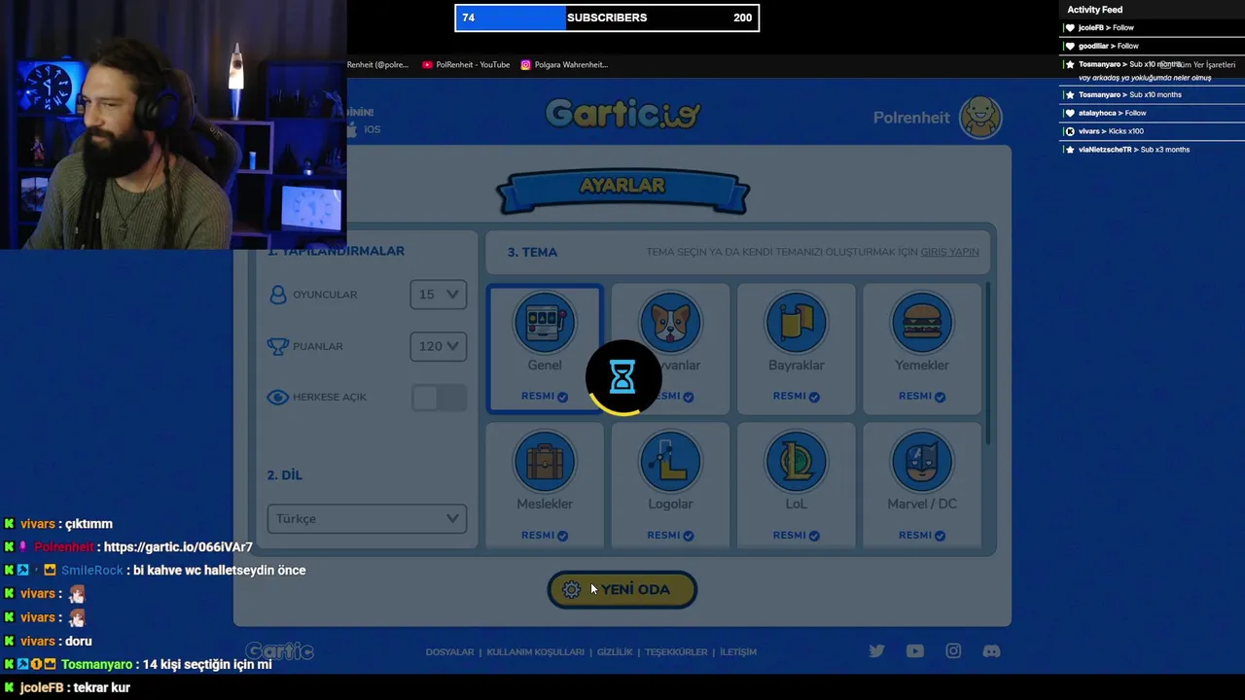Click jcoleFB username in chat
The height and width of the screenshot is (700, 1245).
click(x=43, y=688)
